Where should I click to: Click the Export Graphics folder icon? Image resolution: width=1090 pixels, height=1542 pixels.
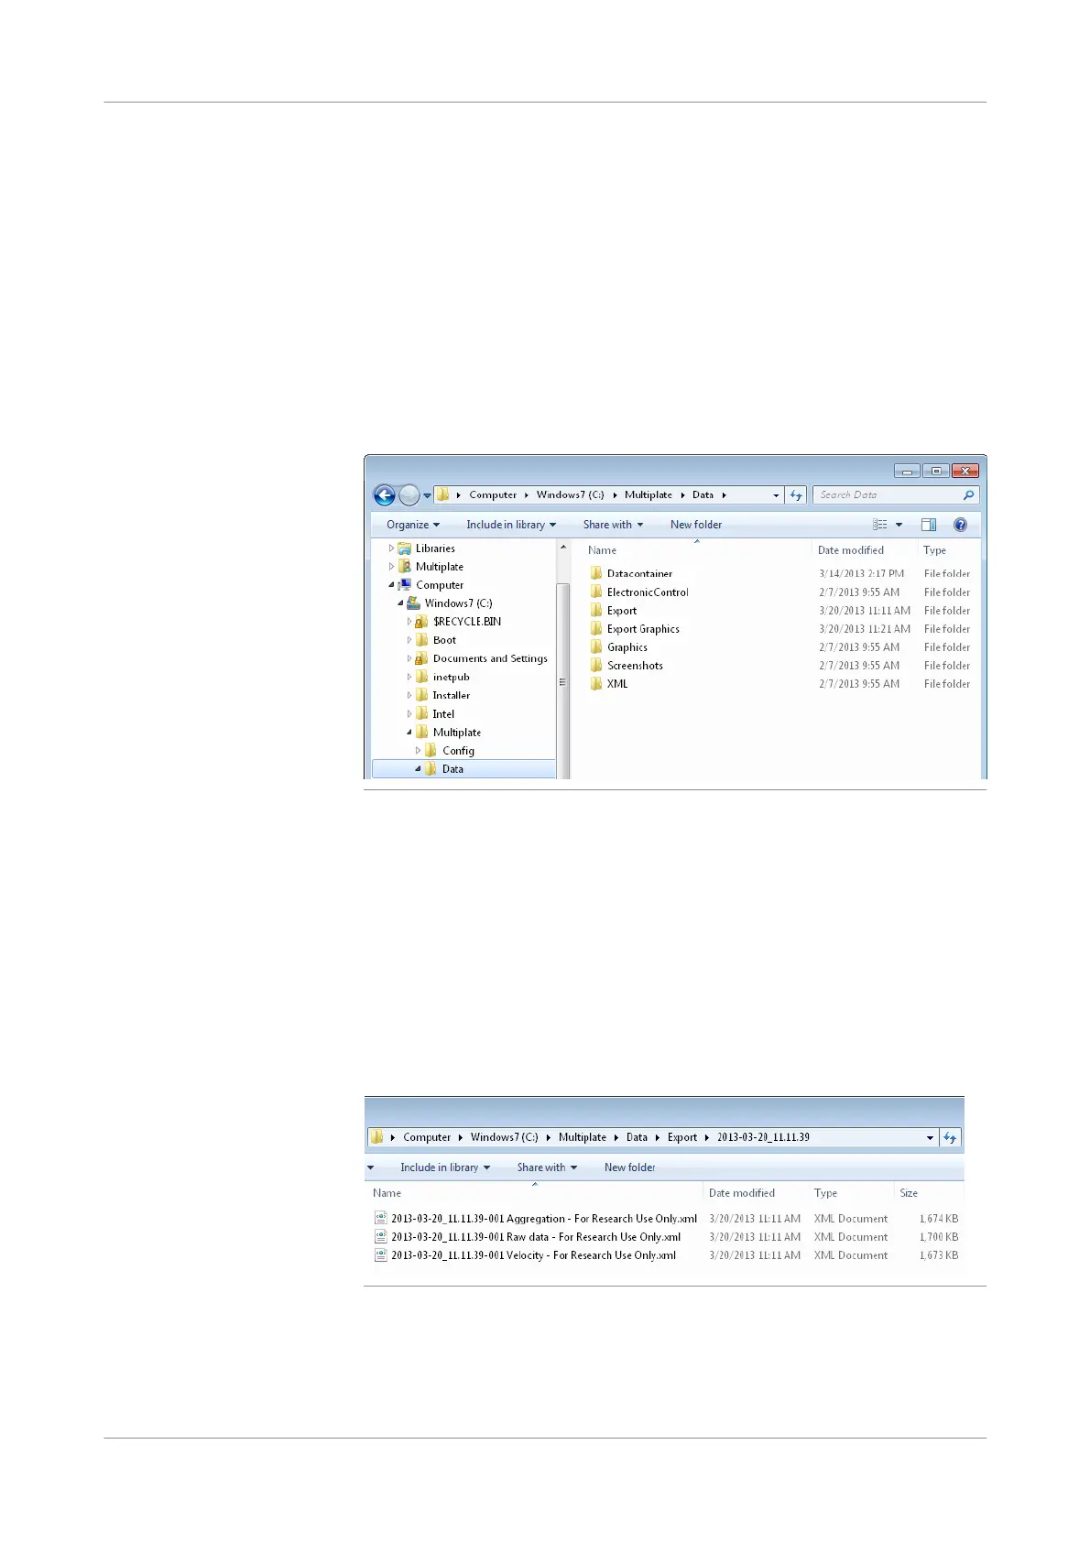click(596, 628)
